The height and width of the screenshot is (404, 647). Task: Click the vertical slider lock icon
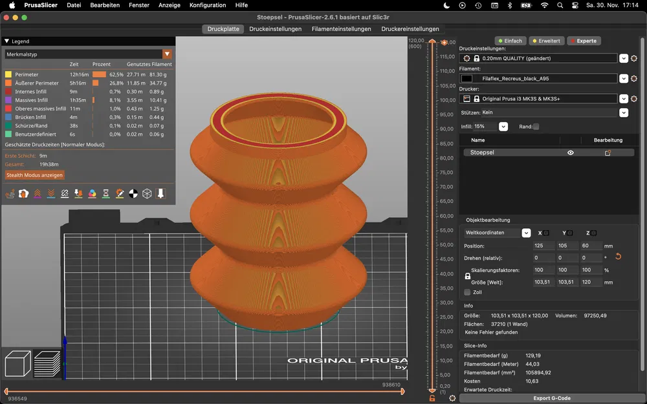(432, 398)
